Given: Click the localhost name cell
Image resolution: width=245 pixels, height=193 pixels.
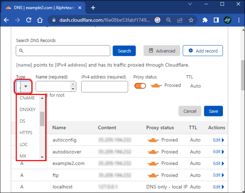Looking at the screenshot, I should click(x=62, y=187).
